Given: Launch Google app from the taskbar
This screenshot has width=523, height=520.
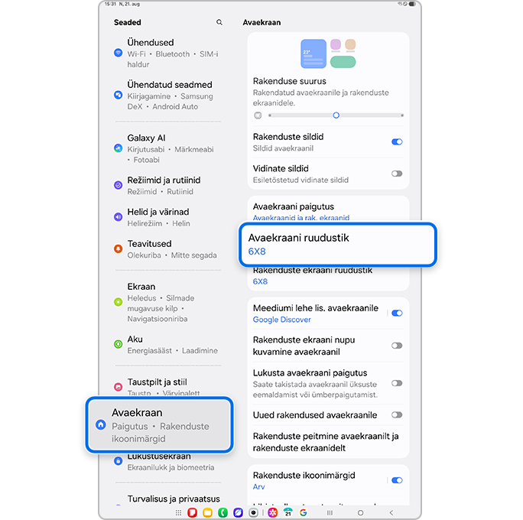Looking at the screenshot, I should tap(303, 512).
